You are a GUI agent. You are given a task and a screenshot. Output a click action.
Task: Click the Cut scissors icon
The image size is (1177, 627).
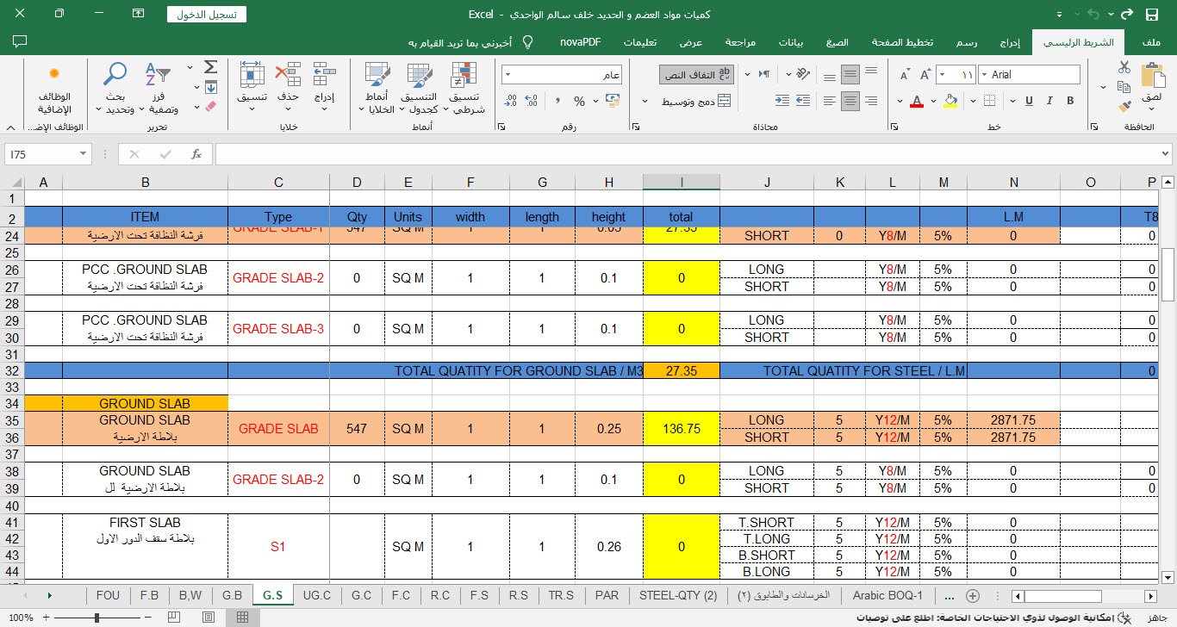[x=1124, y=67]
